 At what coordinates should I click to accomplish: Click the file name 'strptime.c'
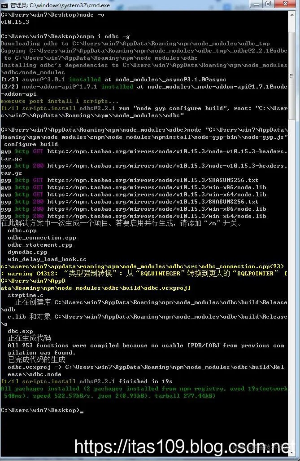26,296
